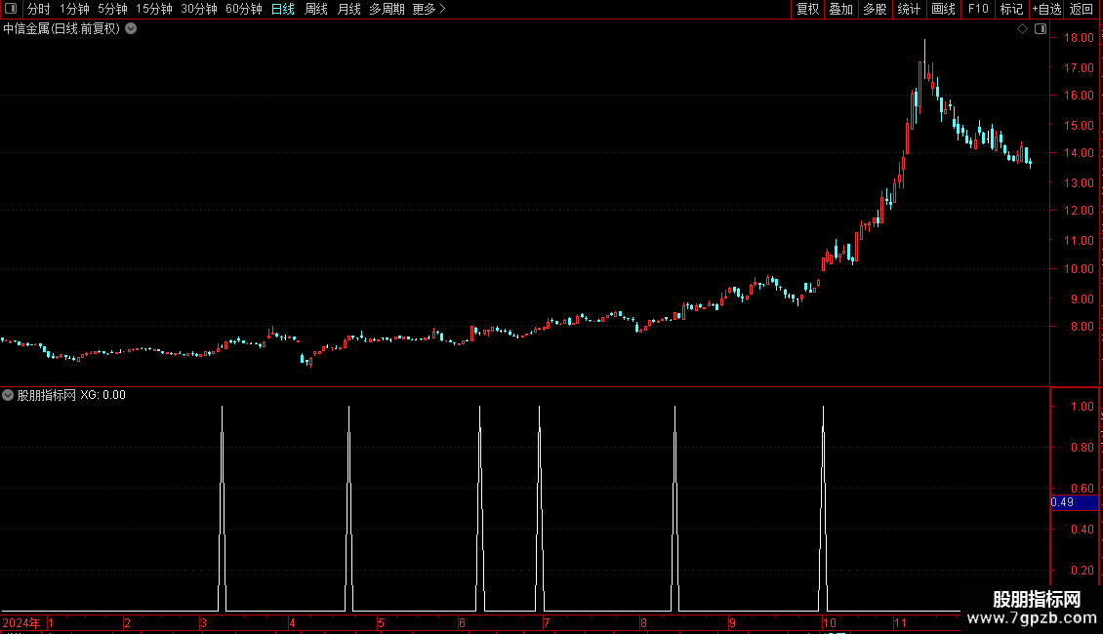Click the 叠加 overlay button
The height and width of the screenshot is (634, 1103).
point(841,9)
